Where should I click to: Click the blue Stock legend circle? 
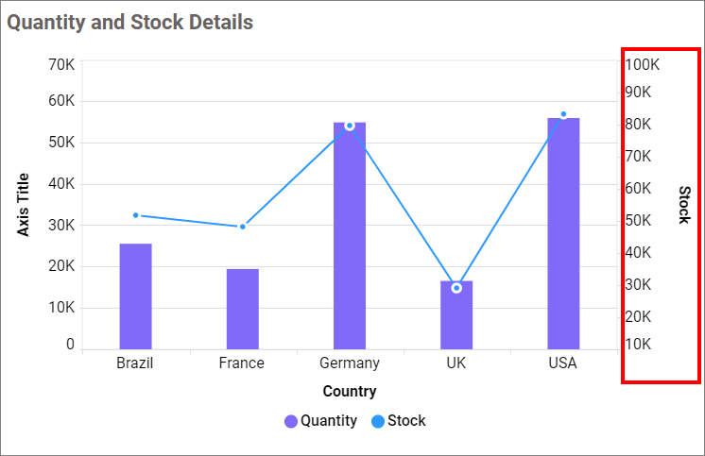[x=378, y=421]
